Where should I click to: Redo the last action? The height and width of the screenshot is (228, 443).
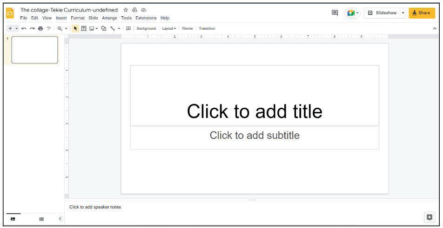tap(32, 28)
